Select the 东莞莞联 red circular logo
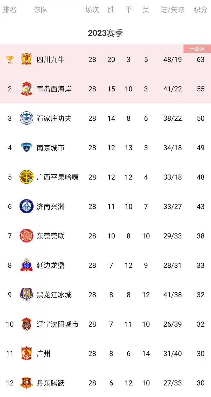 tap(27, 236)
